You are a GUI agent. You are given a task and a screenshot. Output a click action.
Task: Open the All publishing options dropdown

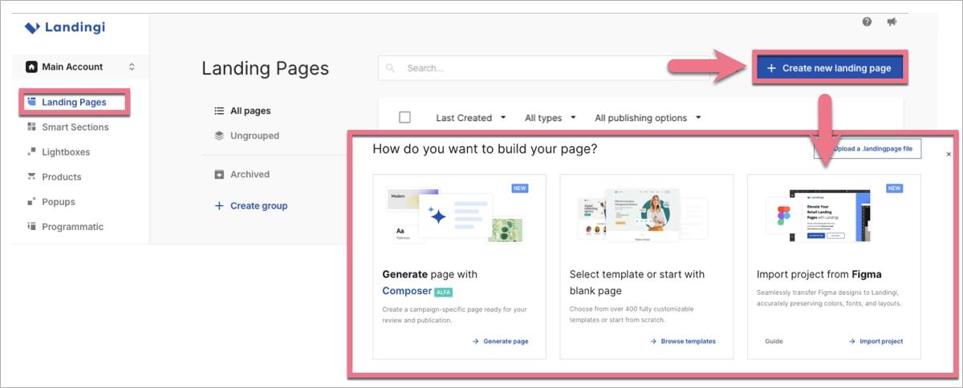[x=648, y=118]
